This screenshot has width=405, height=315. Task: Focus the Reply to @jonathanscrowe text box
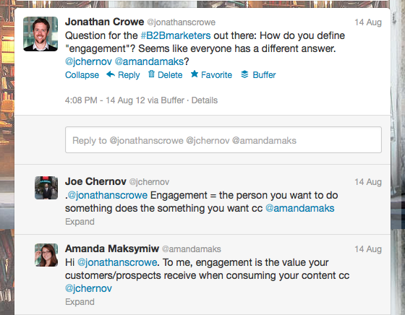click(x=223, y=140)
